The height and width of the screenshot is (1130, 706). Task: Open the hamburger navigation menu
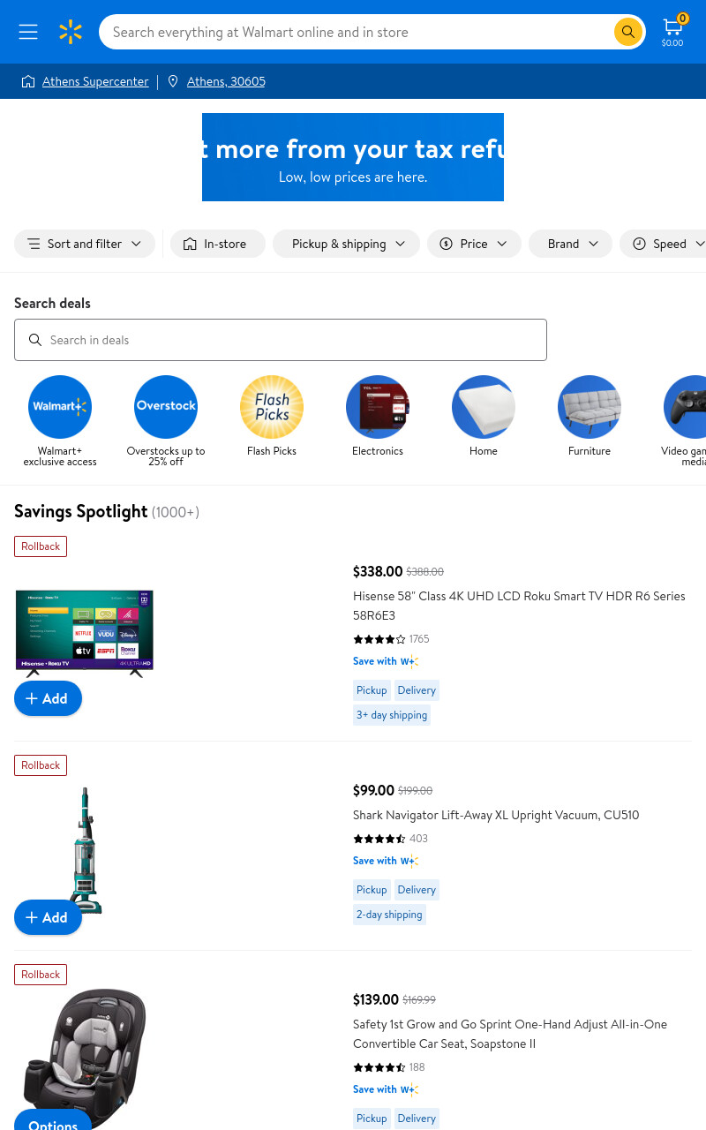(x=28, y=32)
